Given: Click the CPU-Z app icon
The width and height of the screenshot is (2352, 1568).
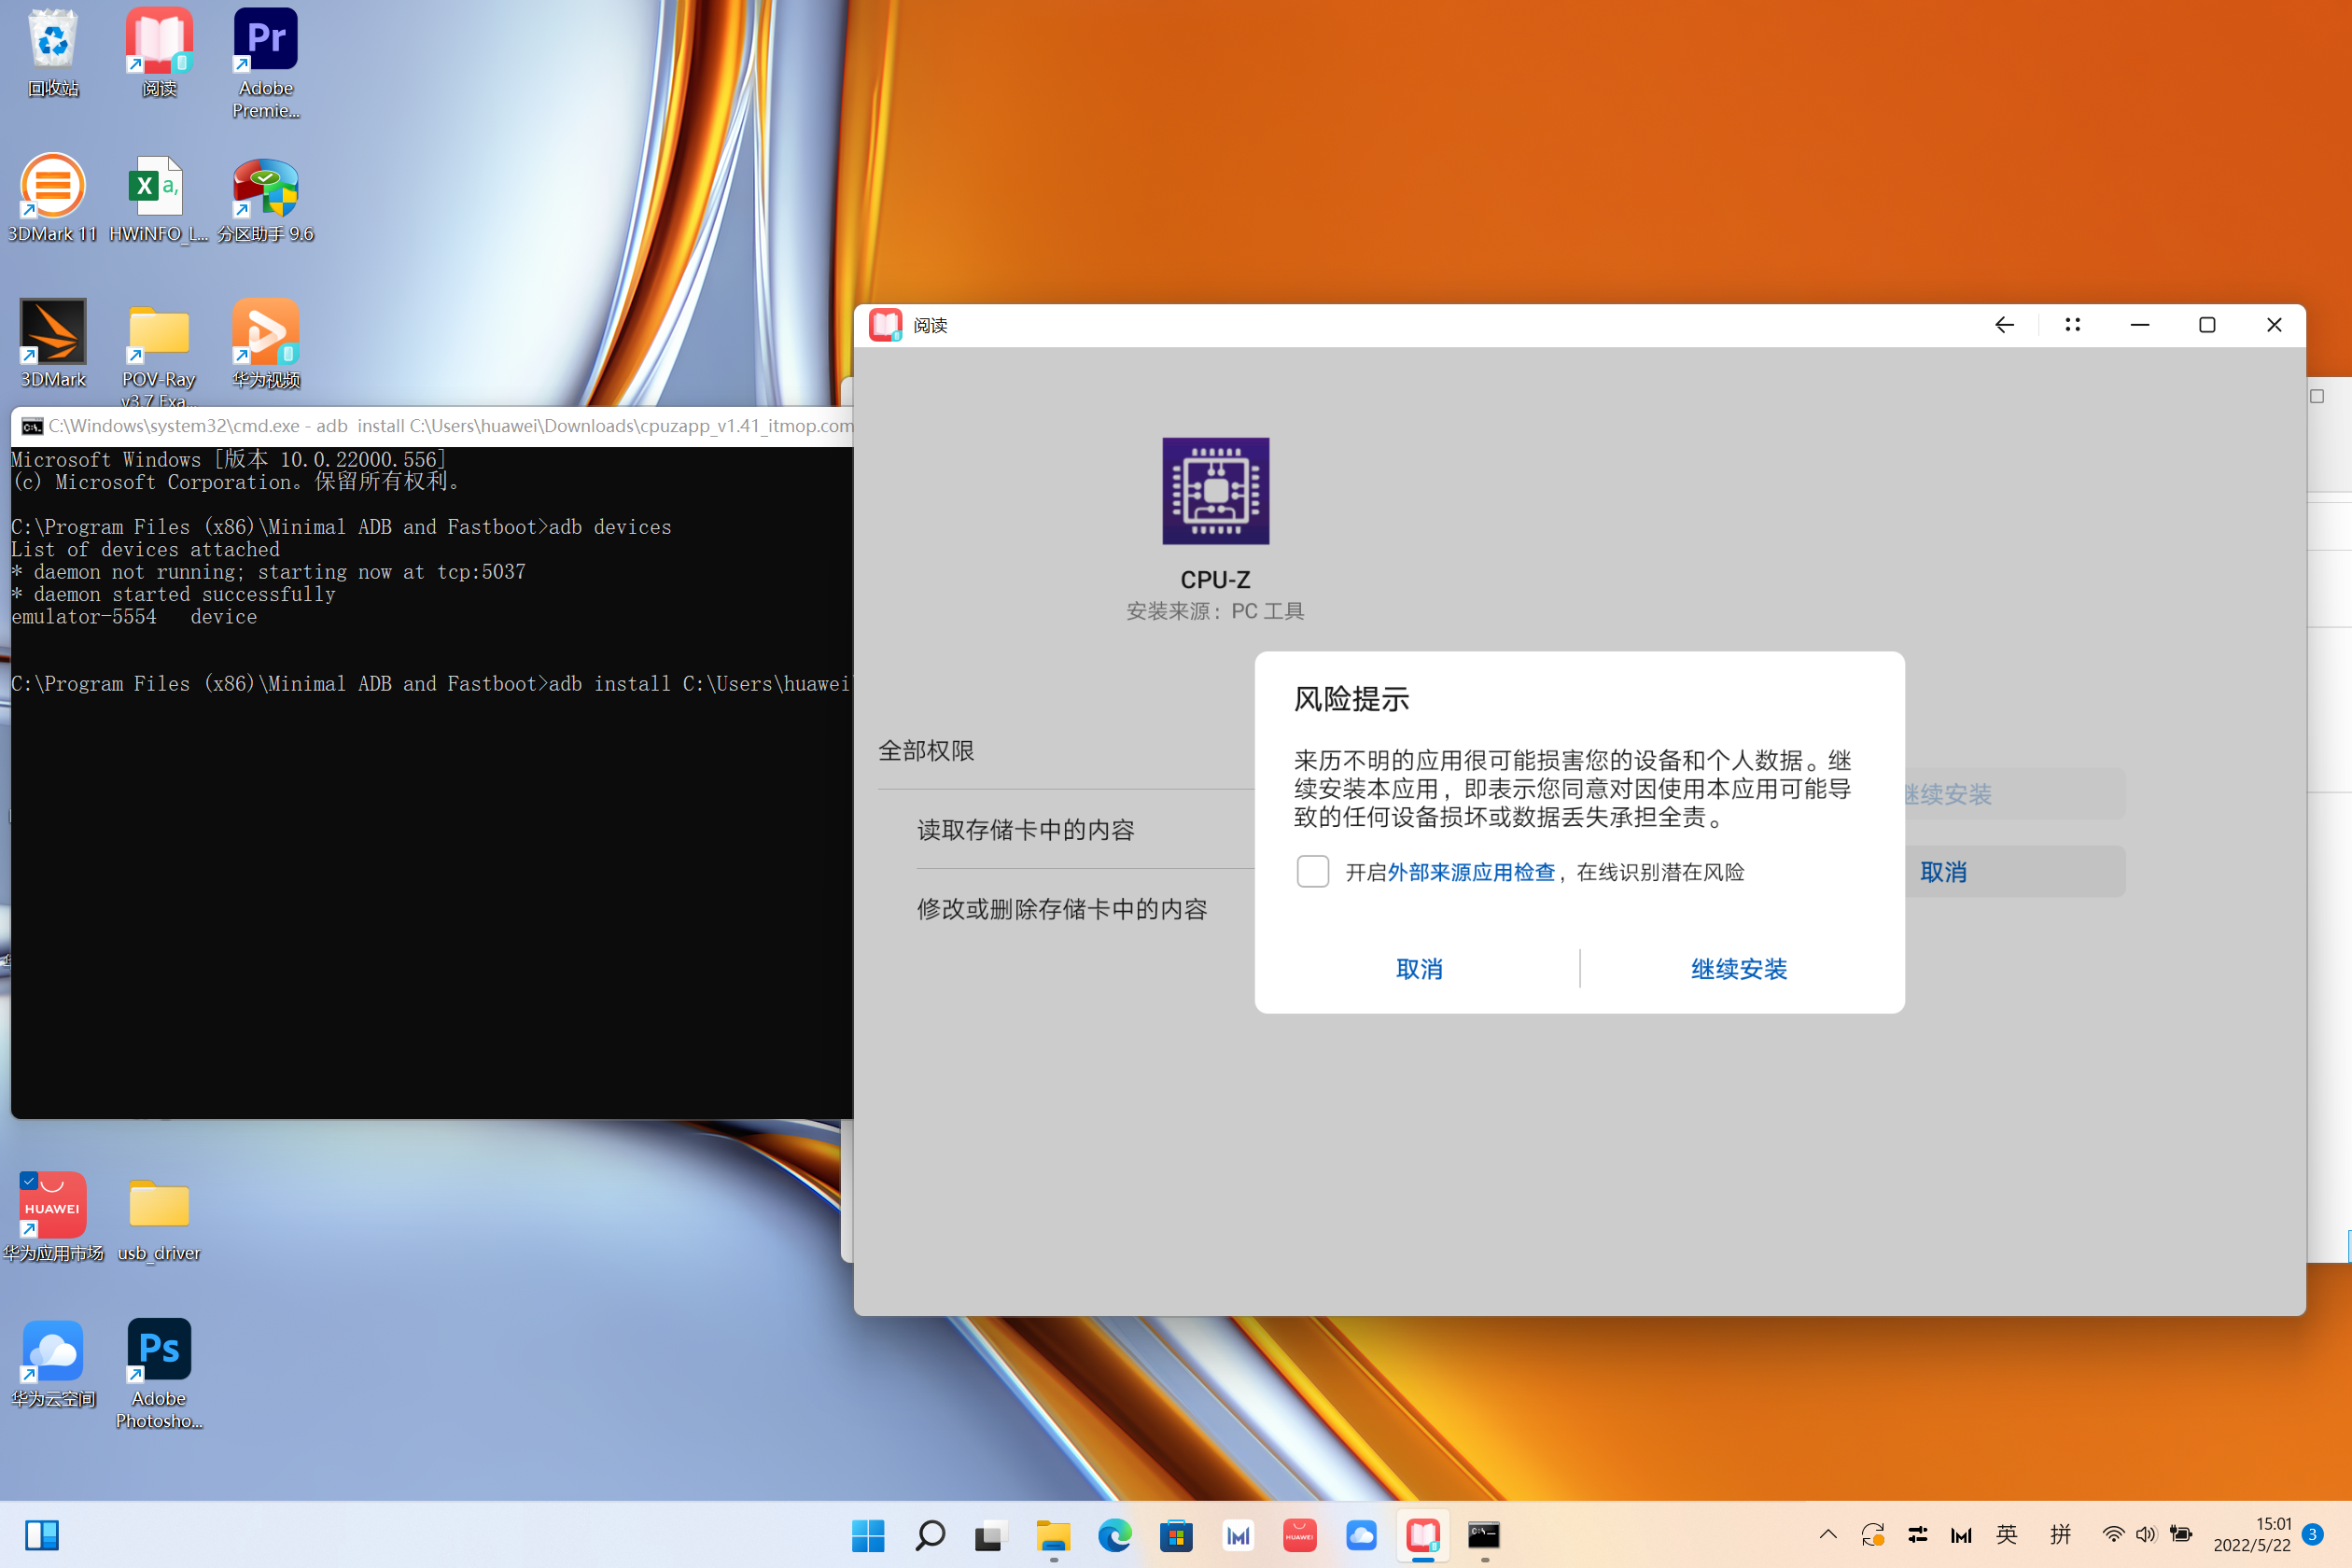Looking at the screenshot, I should [x=1215, y=491].
